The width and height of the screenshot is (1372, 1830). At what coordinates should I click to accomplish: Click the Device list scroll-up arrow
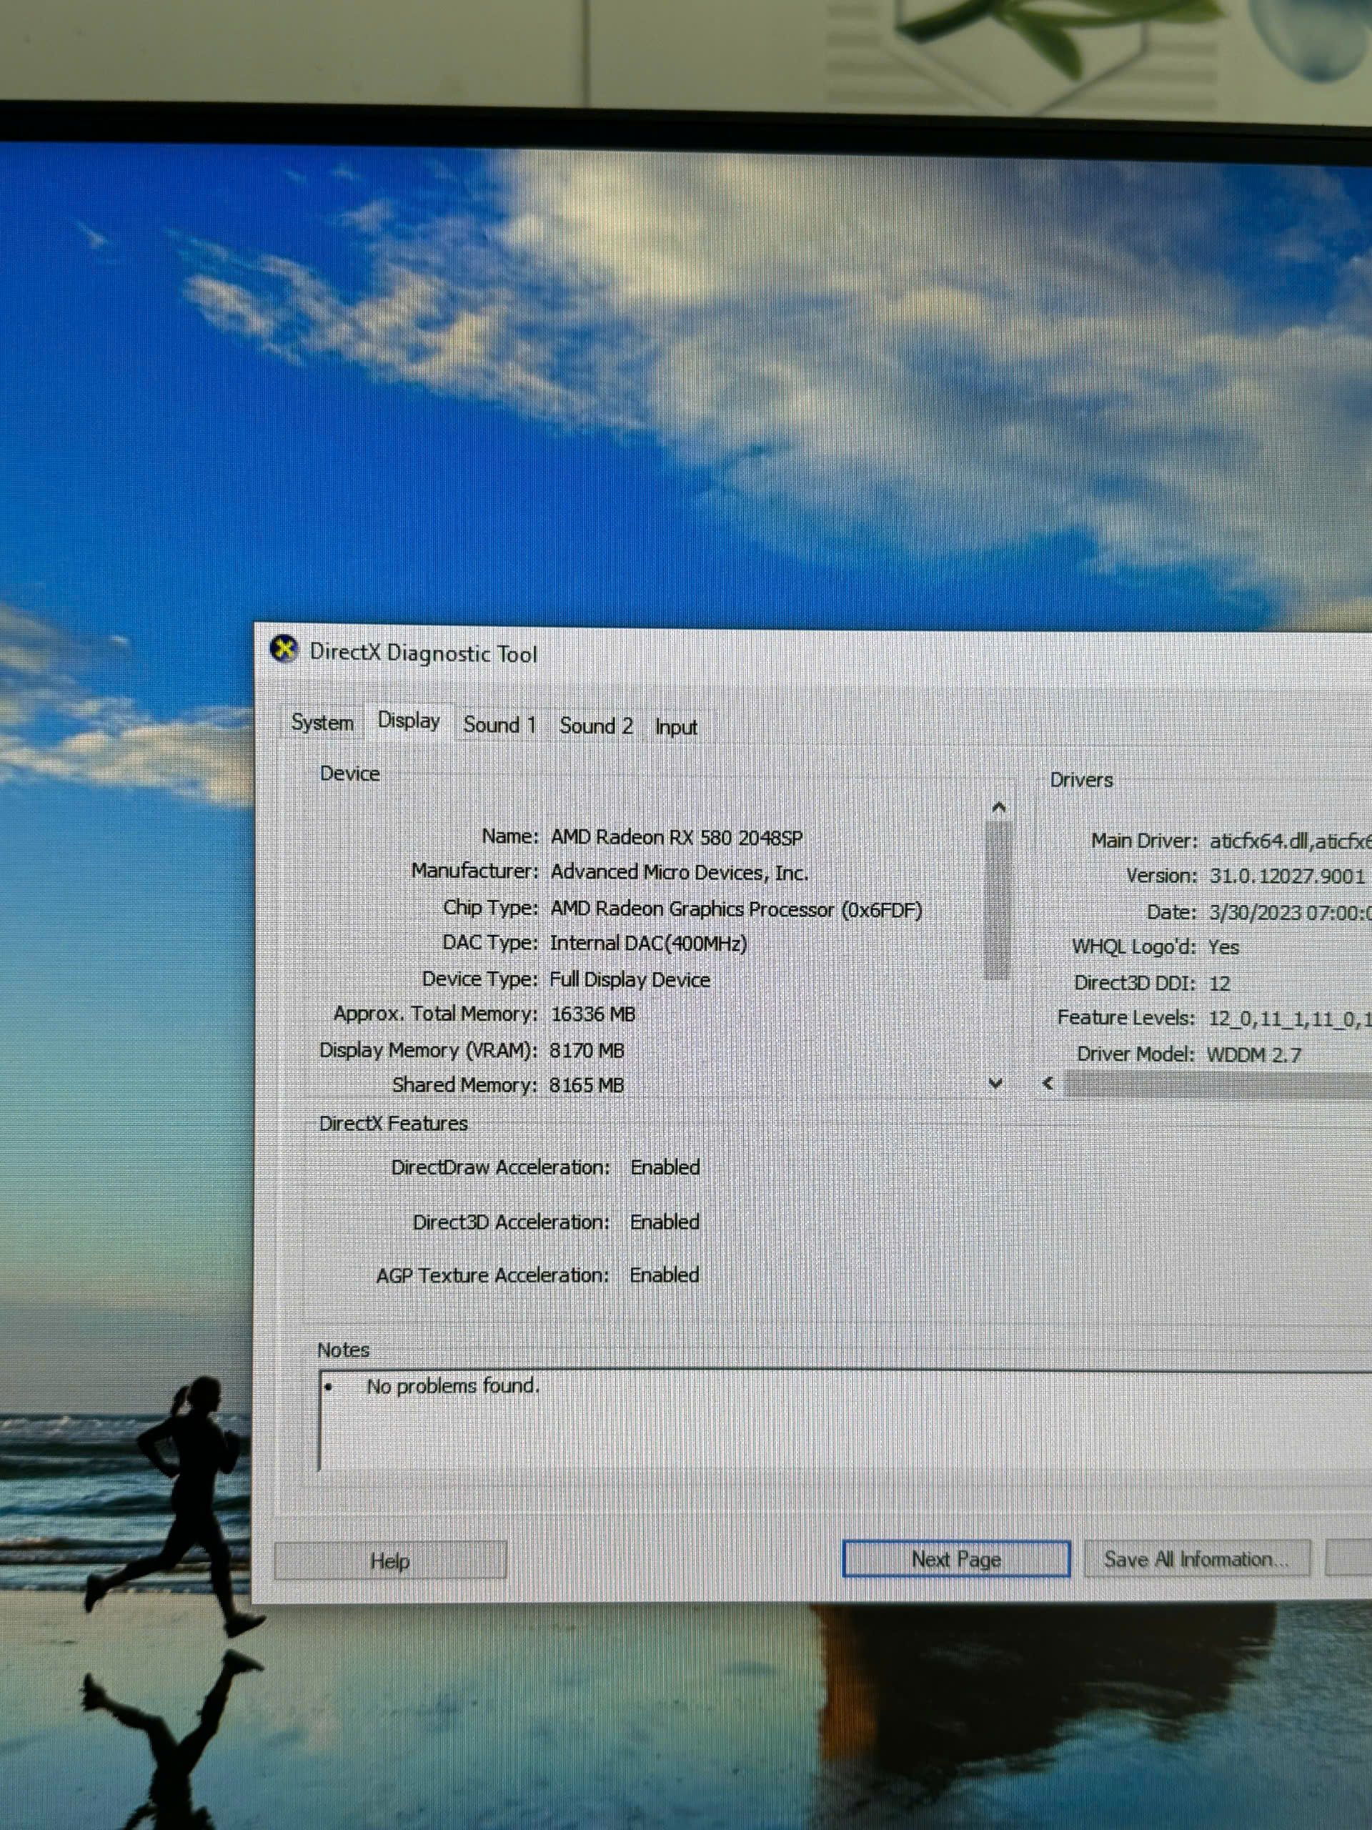(x=998, y=806)
